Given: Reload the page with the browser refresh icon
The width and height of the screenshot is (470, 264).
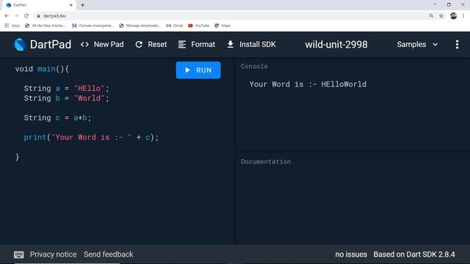Looking at the screenshot, I should pyautogui.click(x=26, y=16).
